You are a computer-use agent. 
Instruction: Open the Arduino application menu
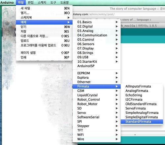point(7,2)
